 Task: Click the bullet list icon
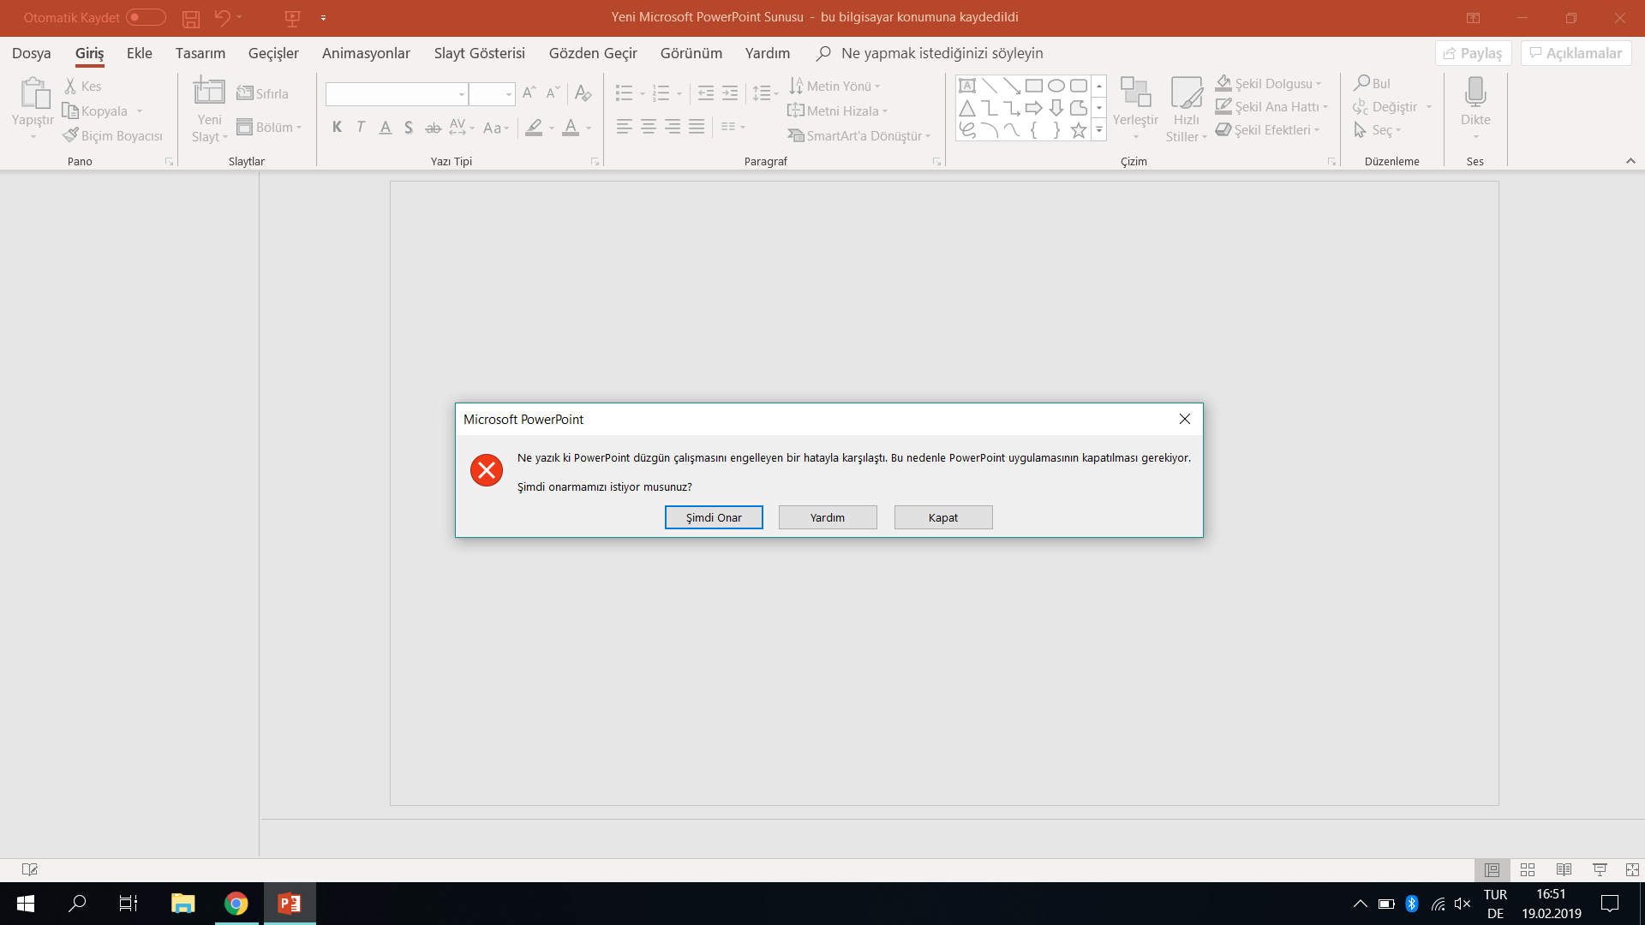pos(625,92)
